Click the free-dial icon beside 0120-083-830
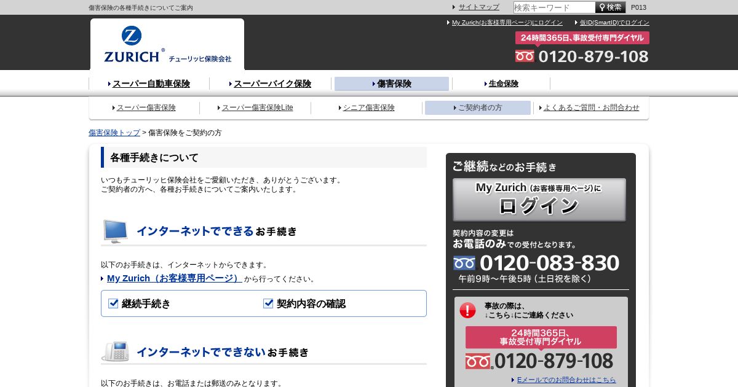 (x=464, y=263)
